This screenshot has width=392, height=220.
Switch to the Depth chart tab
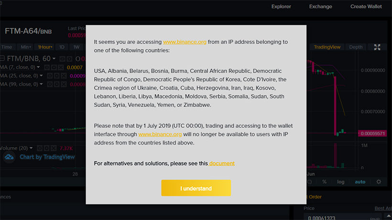pos(356,47)
